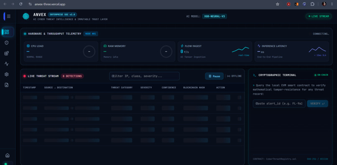Screen dimensions: 337x165
Task: Click the ANVEX fingerprint logo
Action: click(x=26, y=16)
